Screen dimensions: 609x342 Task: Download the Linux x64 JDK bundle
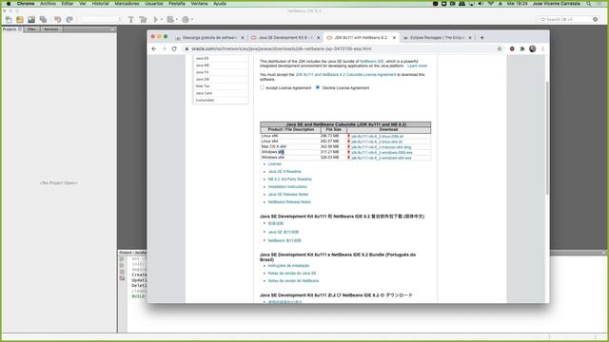pos(377,142)
